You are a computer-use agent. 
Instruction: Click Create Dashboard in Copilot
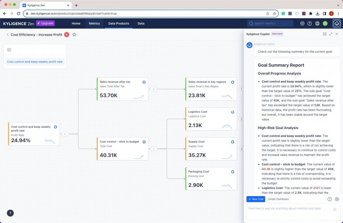pos(278,199)
